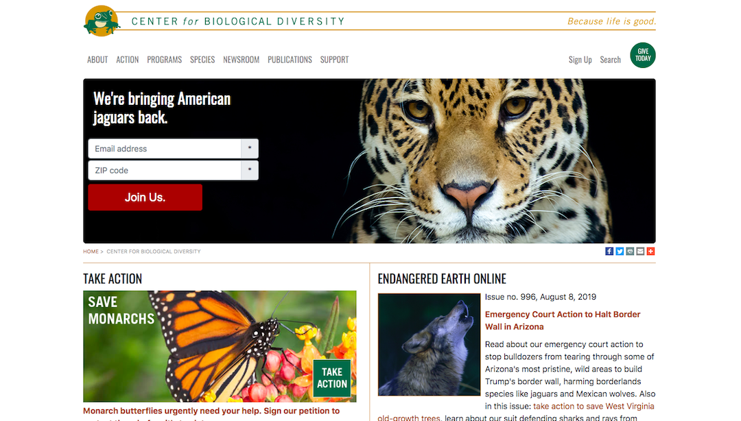Click HOME in the breadcrumb
This screenshot has width=741, height=421.
pos(91,252)
